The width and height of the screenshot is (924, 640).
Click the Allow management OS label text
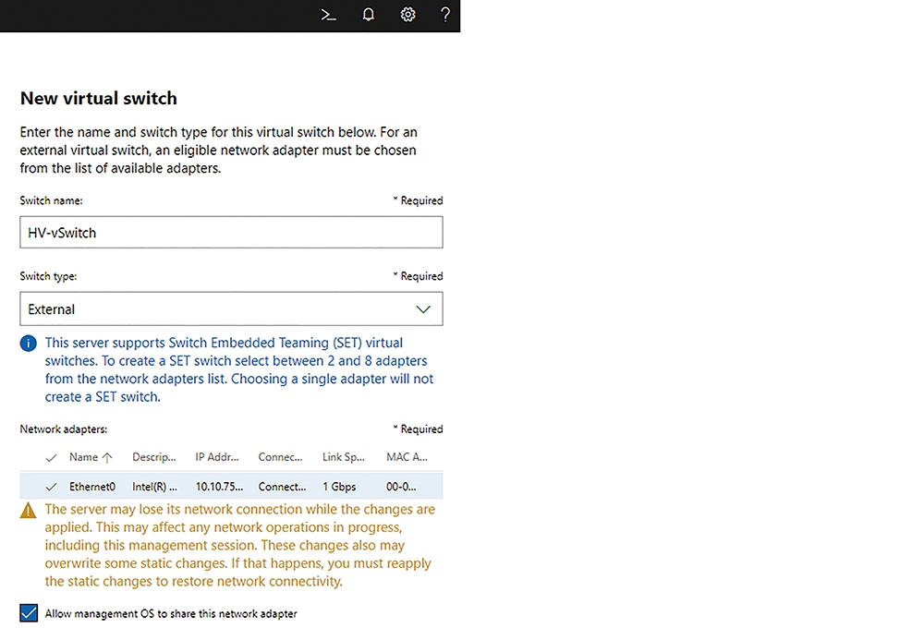(171, 613)
